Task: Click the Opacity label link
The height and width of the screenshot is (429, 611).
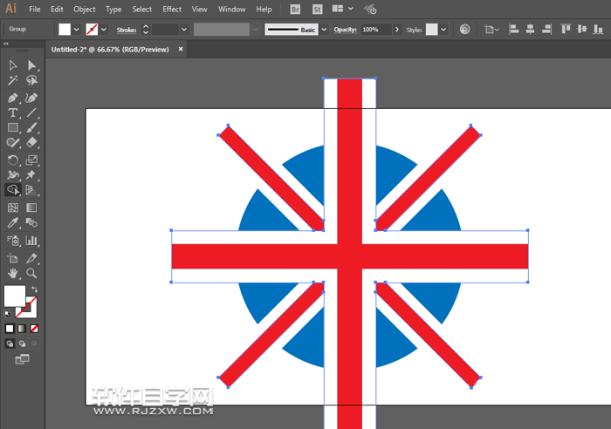Action: (x=346, y=30)
